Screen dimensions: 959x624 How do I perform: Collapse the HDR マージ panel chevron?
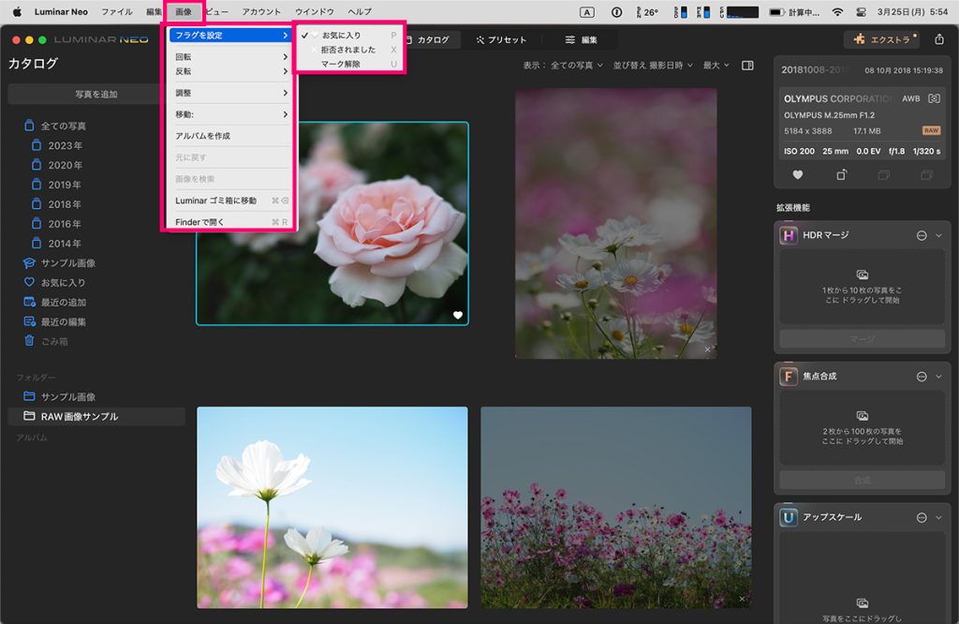tap(938, 235)
